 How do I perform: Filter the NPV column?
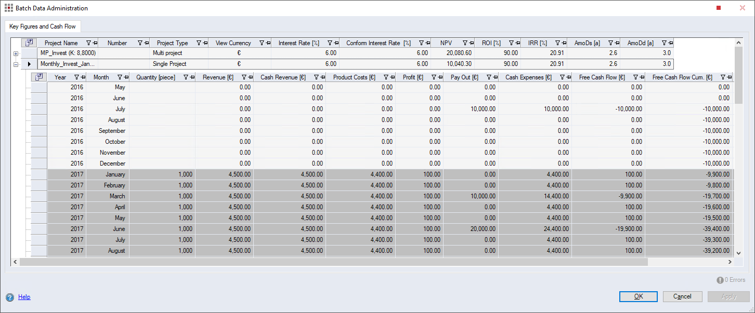[465, 43]
